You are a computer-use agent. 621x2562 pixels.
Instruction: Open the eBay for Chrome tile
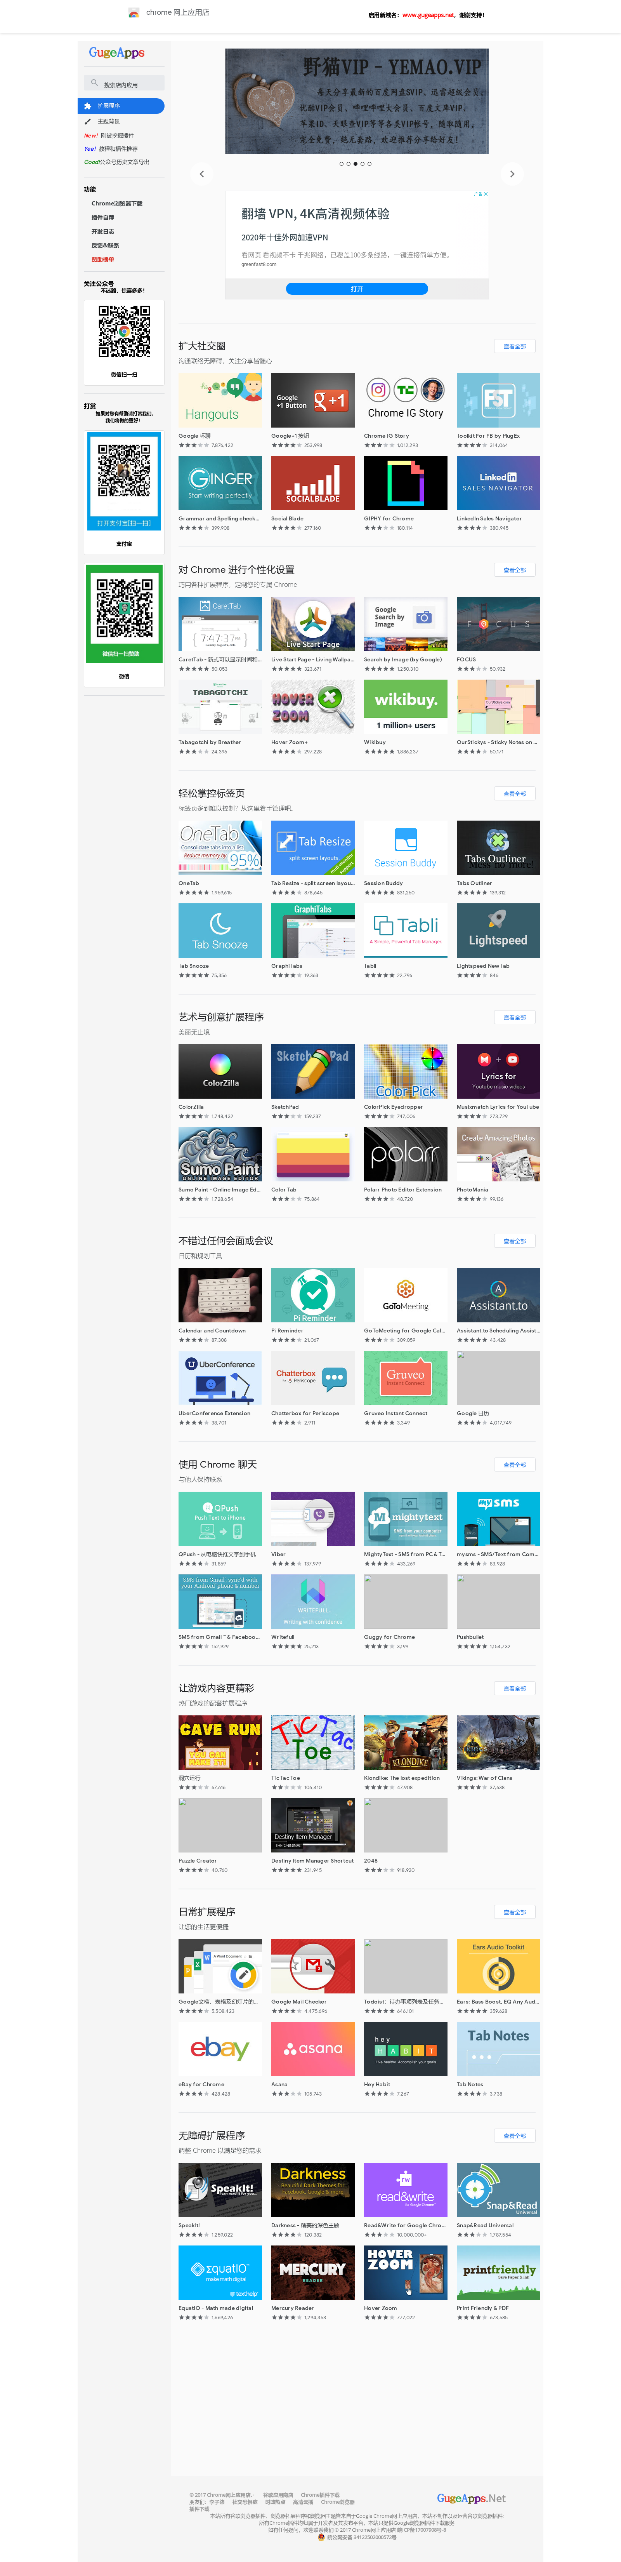point(220,2049)
